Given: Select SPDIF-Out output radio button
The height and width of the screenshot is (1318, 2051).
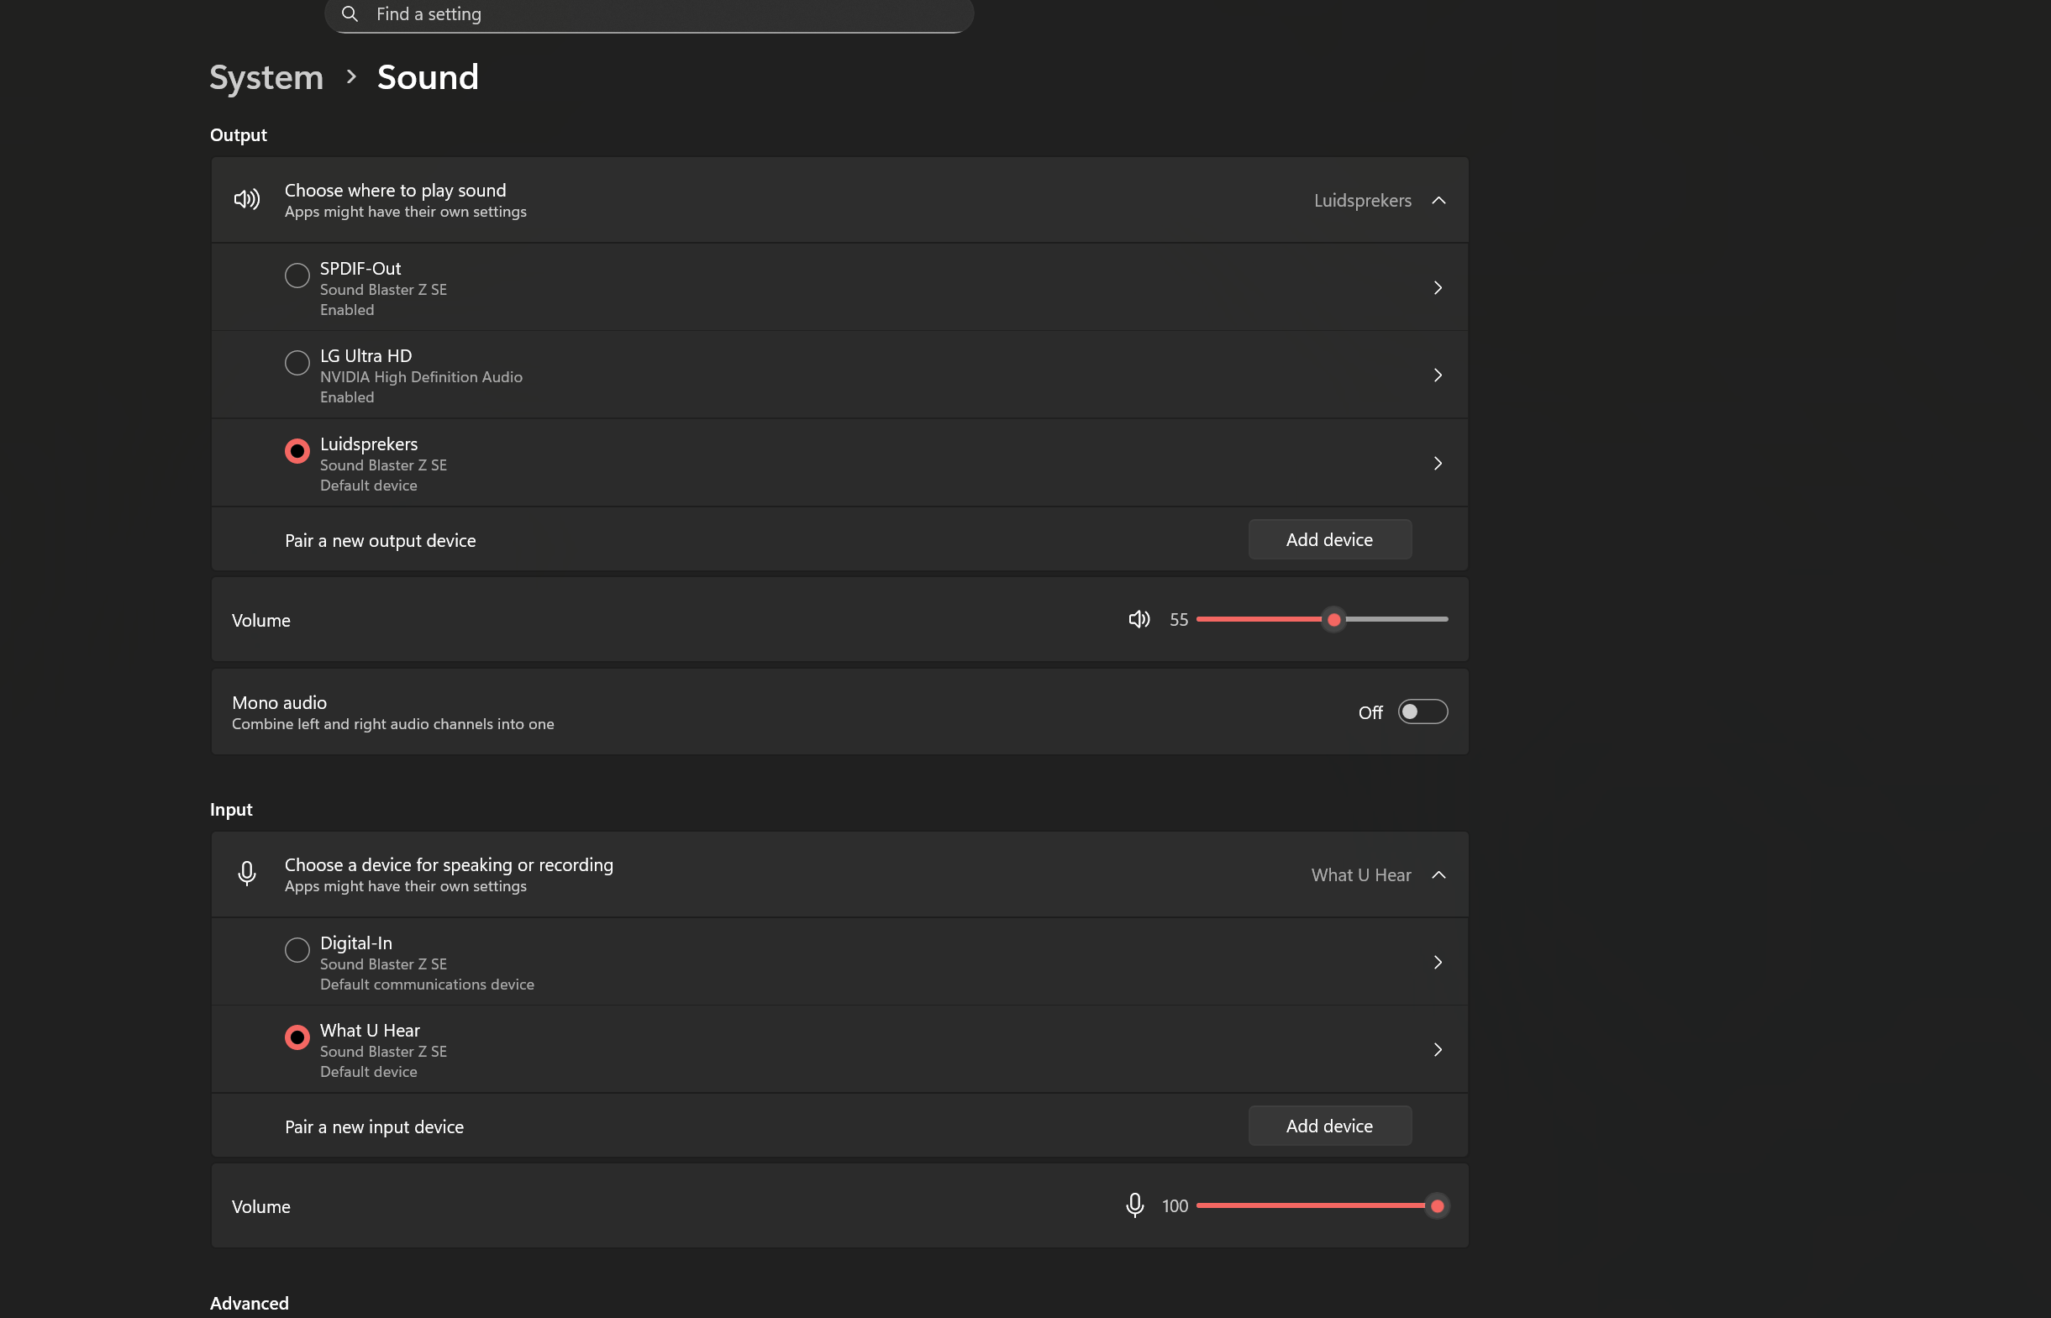Looking at the screenshot, I should (x=297, y=276).
